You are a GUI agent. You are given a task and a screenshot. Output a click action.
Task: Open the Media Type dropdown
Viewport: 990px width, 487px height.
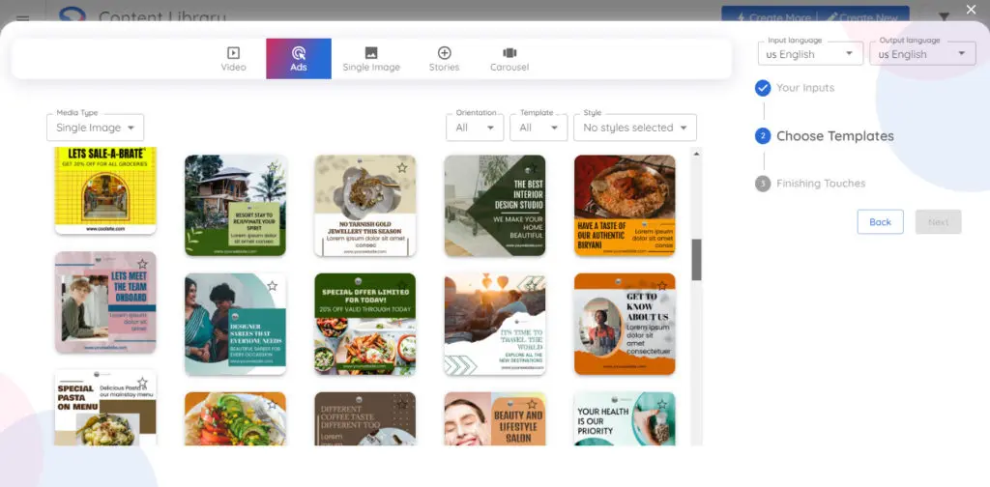click(96, 128)
